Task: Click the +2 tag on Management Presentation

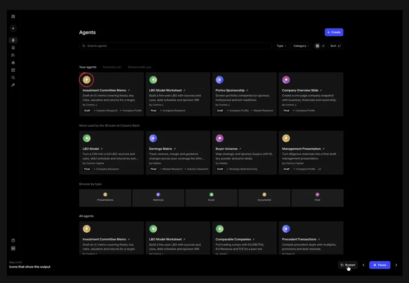Action: tap(319, 169)
